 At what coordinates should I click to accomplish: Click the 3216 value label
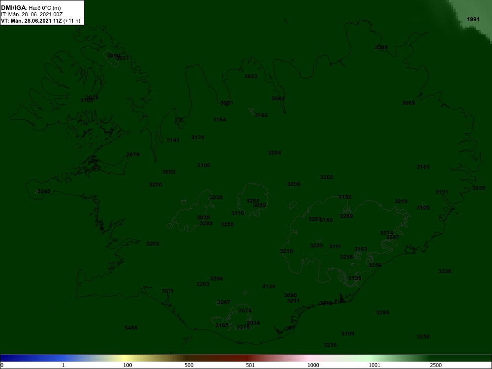pos(286,251)
